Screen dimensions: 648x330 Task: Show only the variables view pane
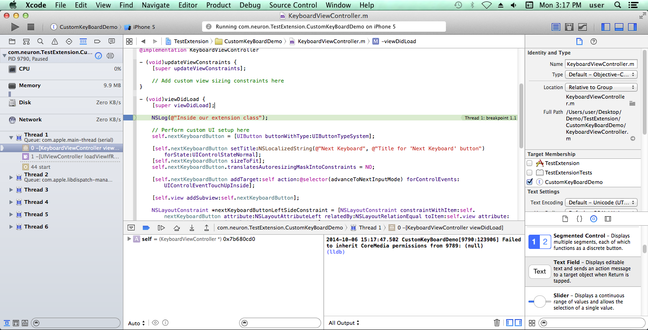[x=510, y=323]
